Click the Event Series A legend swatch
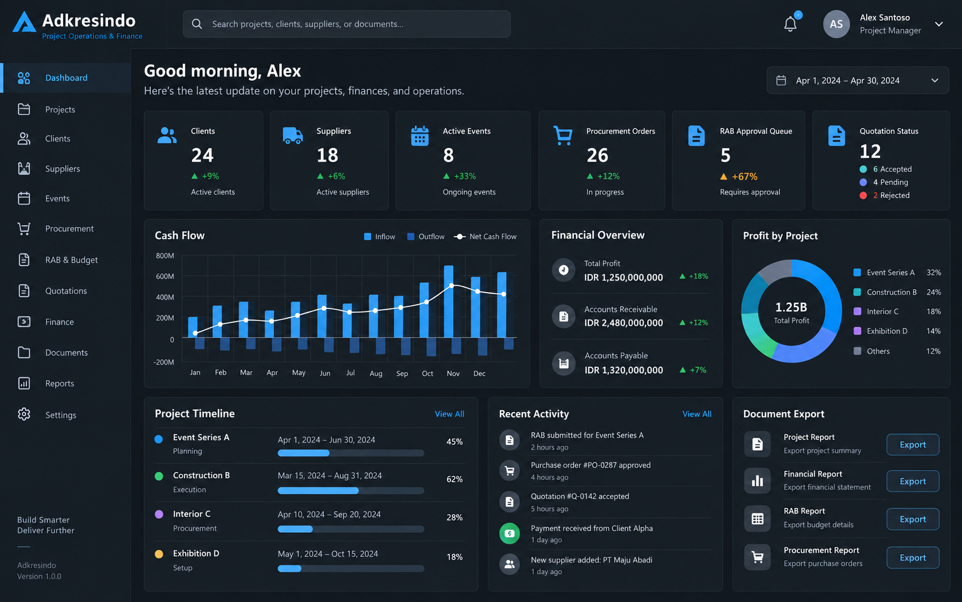 coord(857,272)
